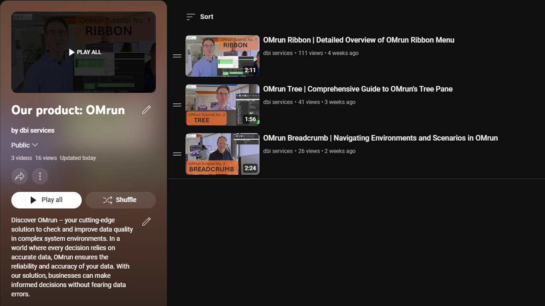
Task: Edit the playlist description with pencil icon
Action: click(x=146, y=221)
